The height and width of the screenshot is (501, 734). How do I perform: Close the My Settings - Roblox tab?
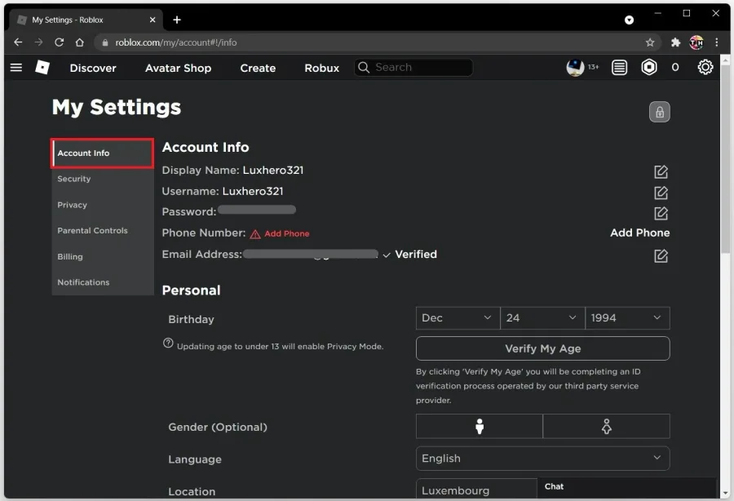153,20
